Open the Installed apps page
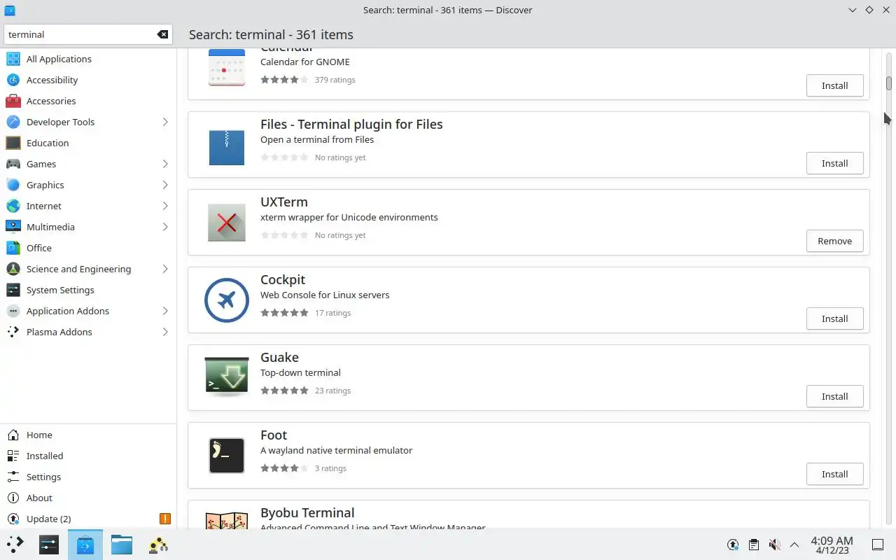This screenshot has height=560, width=896. pyautogui.click(x=45, y=456)
